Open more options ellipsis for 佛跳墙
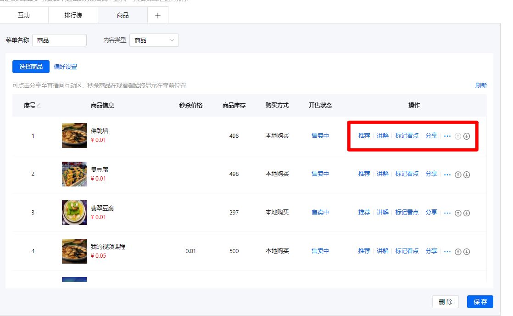513x316 pixels. pos(447,136)
